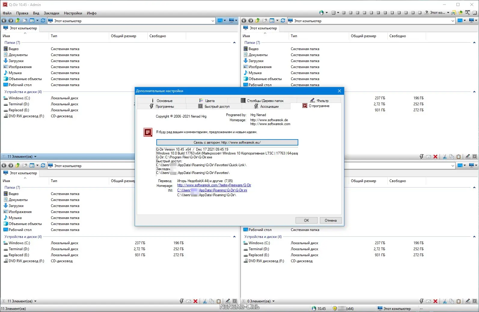Collapse 'Устройства и диски' group in top-right pane
This screenshot has height=312, width=479.
coord(474,92)
